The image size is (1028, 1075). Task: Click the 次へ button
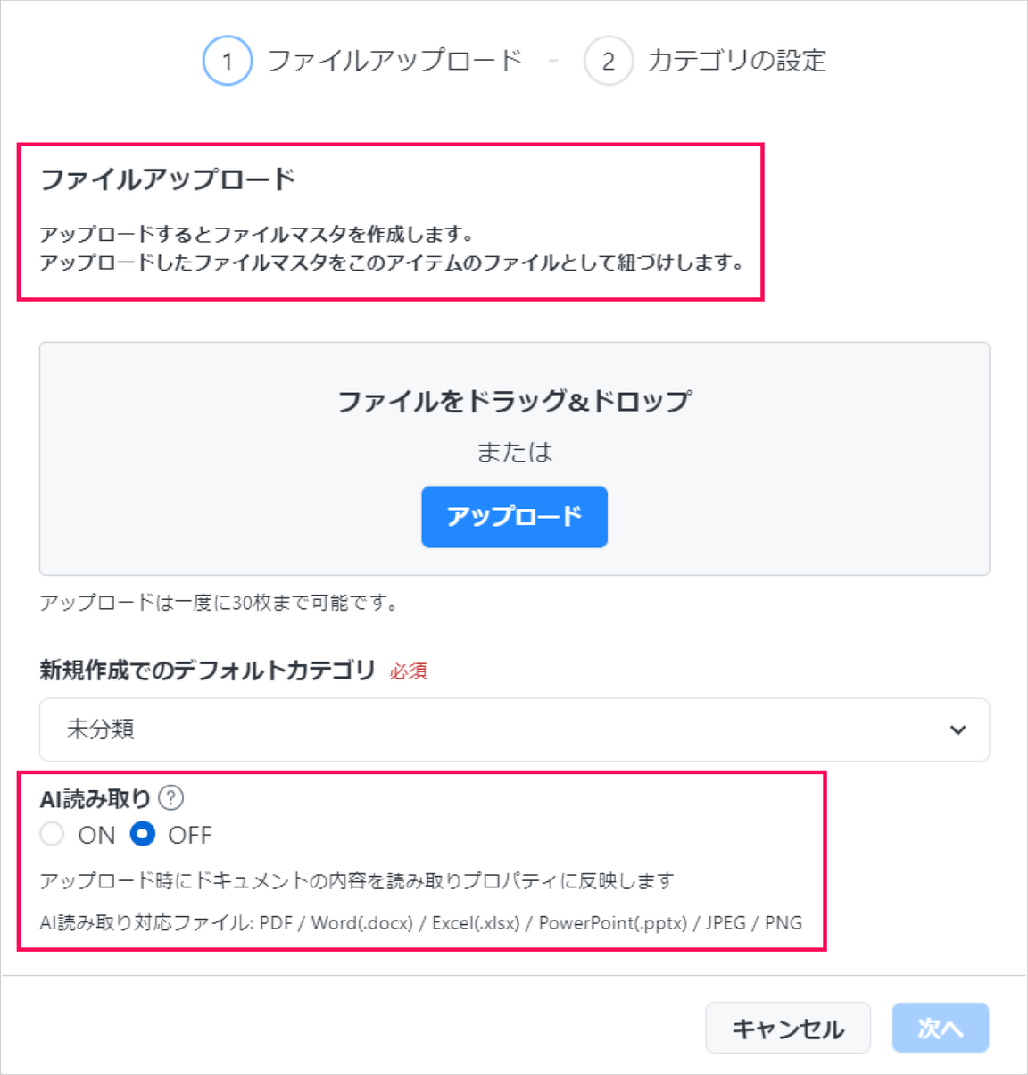[941, 1029]
